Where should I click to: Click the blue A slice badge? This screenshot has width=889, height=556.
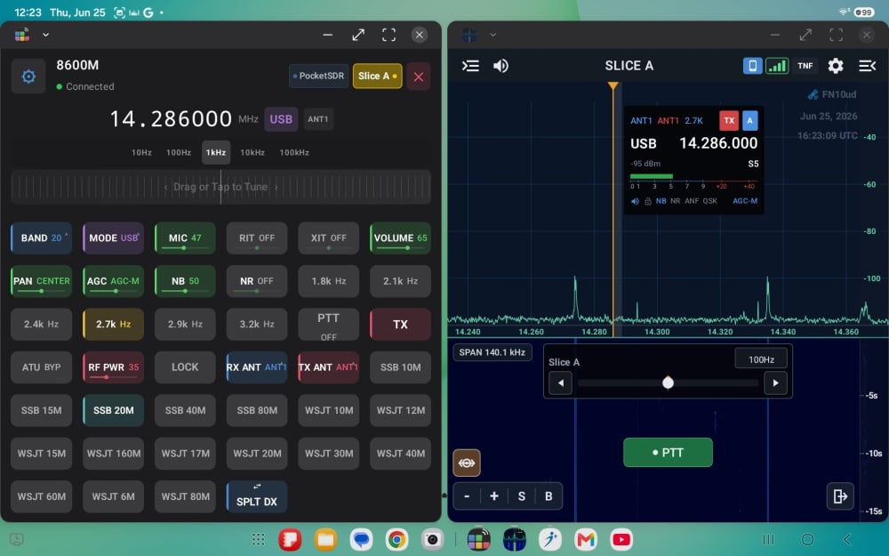pyautogui.click(x=749, y=120)
